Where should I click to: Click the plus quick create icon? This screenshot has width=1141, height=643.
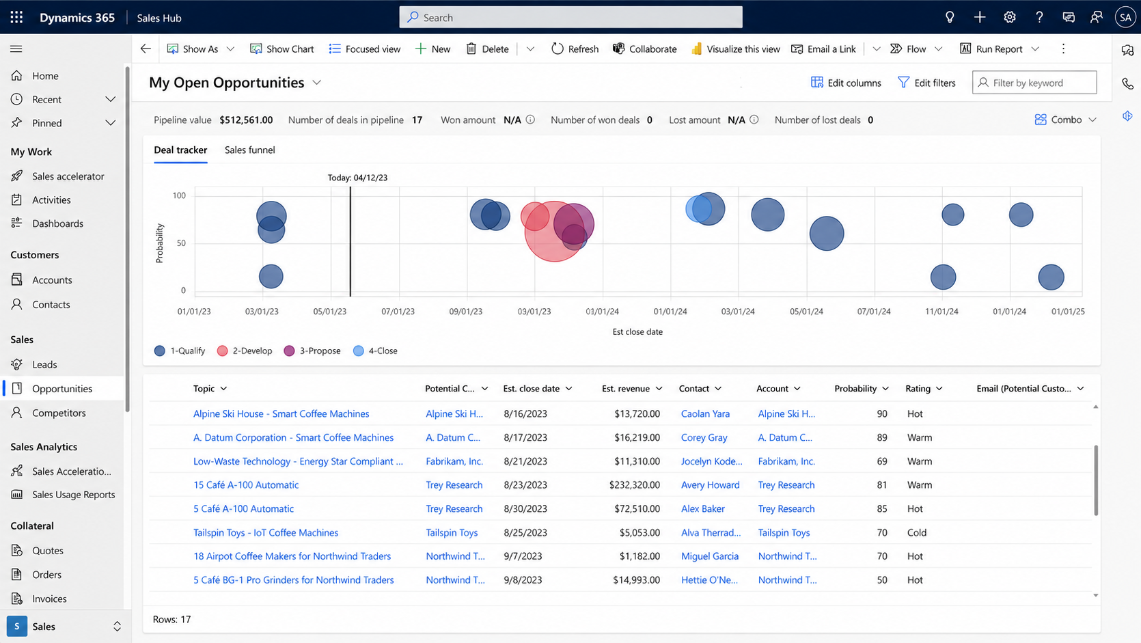tap(980, 17)
